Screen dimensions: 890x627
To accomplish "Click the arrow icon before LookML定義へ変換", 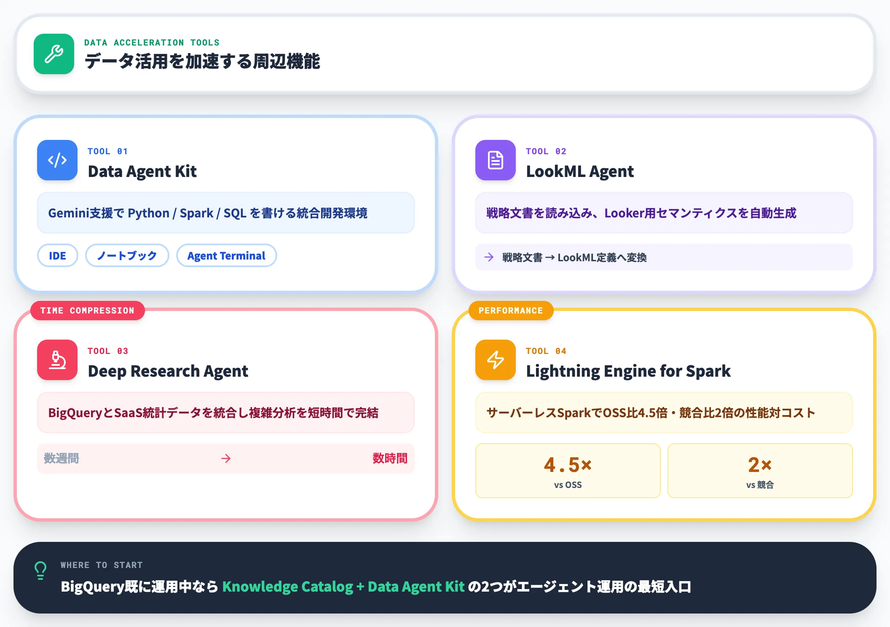I will click(489, 257).
